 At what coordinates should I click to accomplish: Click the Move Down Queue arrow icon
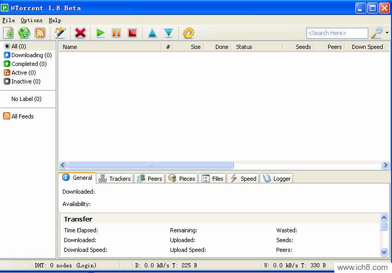168,33
